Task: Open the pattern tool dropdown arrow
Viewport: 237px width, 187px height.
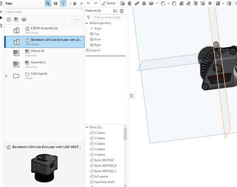Action: (x=223, y=3)
